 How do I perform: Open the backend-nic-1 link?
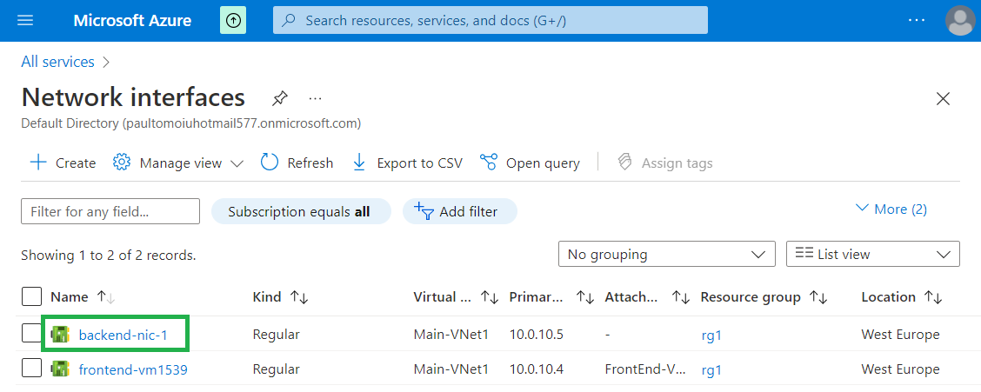coord(123,335)
